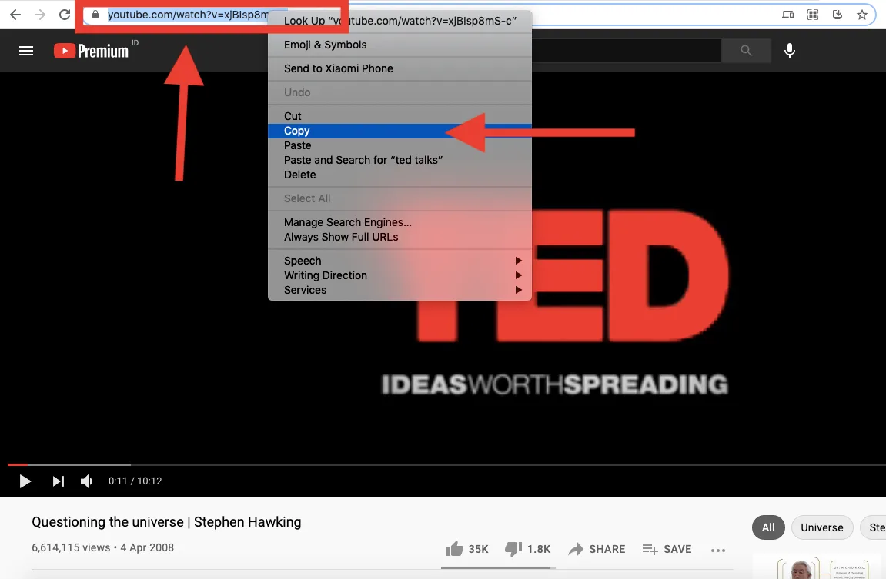Click the highlighted URL in address bar

188,15
